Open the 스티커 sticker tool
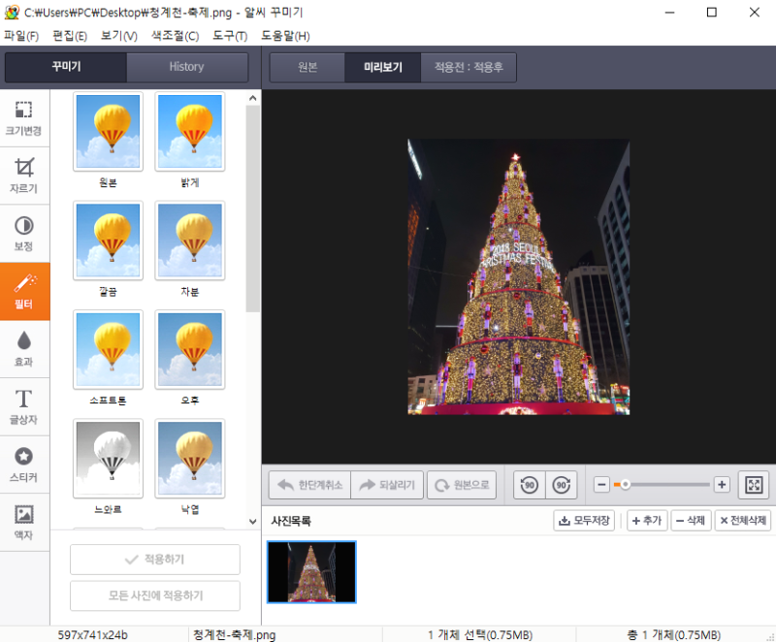Viewport: 776px width, 642px height. coord(24,465)
